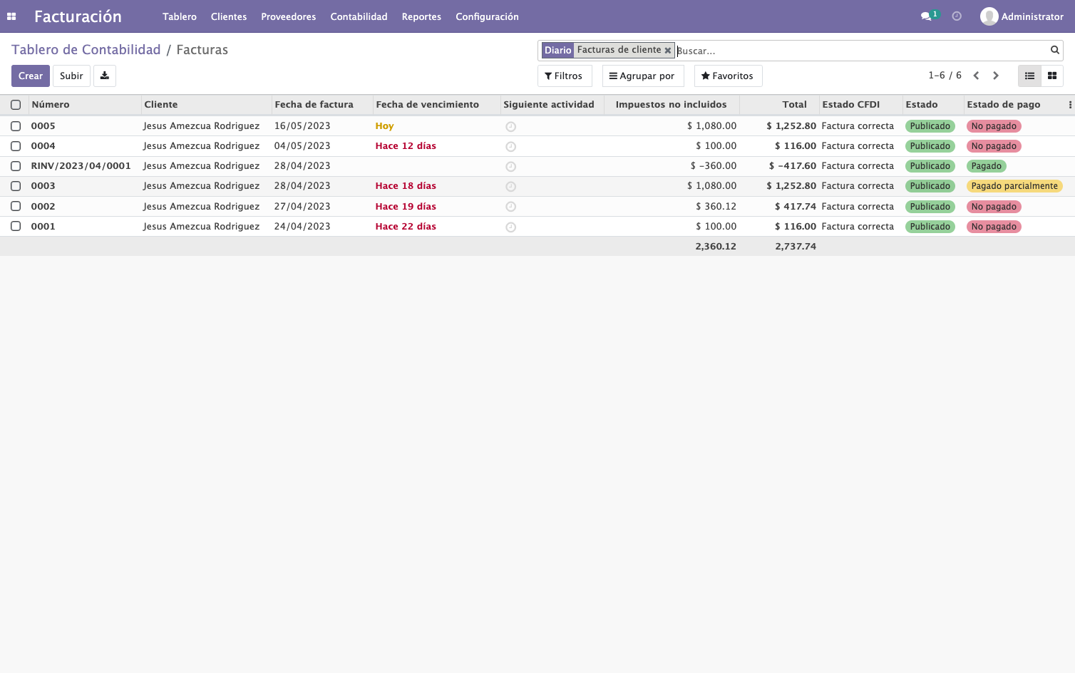The width and height of the screenshot is (1075, 673).
Task: Check the box for invoice 0001
Action: [x=16, y=227]
